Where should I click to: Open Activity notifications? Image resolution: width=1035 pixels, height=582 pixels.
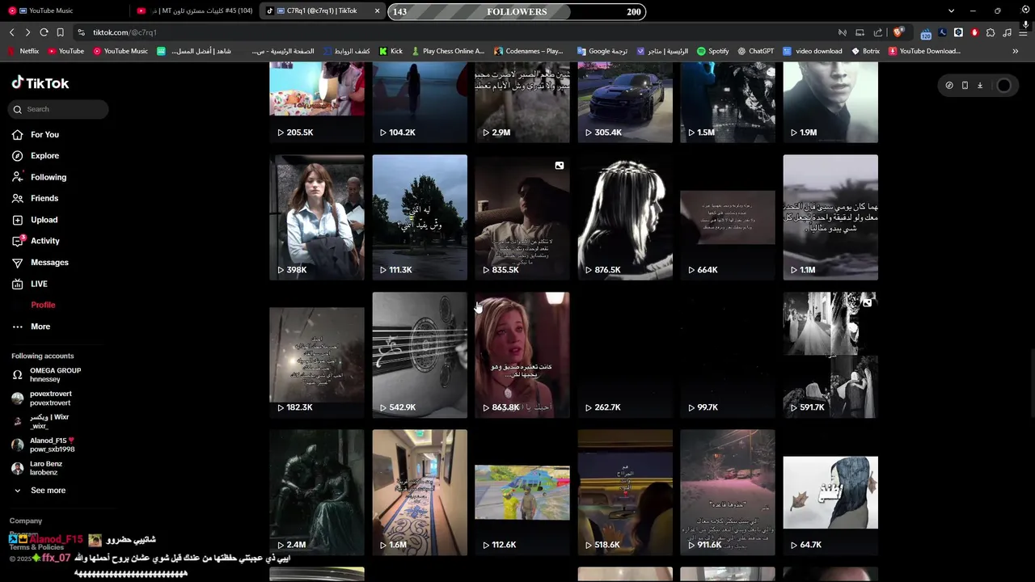pyautogui.click(x=44, y=241)
